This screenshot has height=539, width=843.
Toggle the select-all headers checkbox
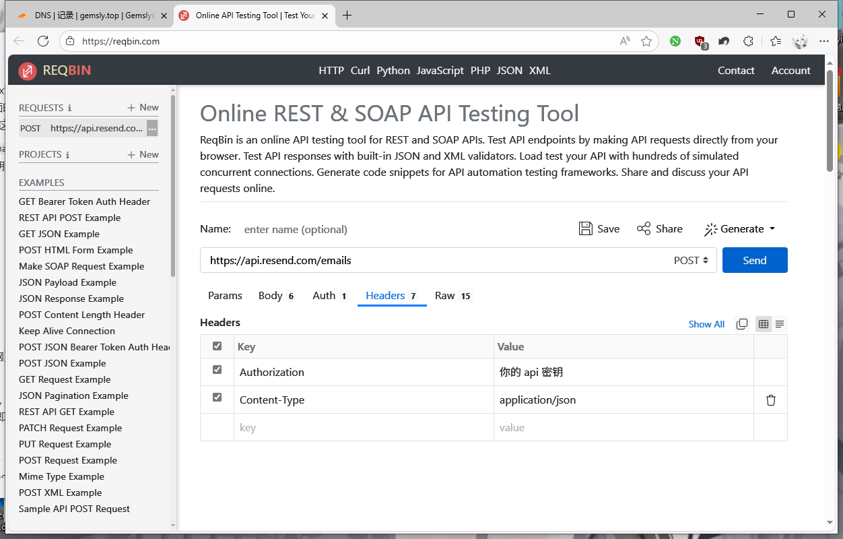(217, 346)
